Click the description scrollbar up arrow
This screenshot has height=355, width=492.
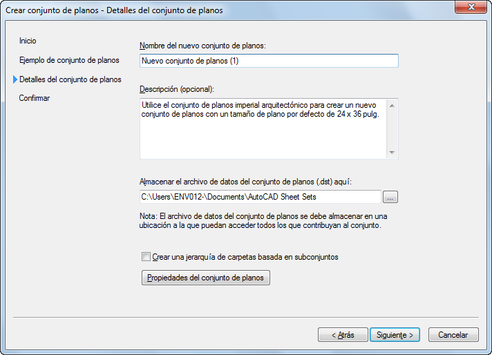pyautogui.click(x=392, y=105)
